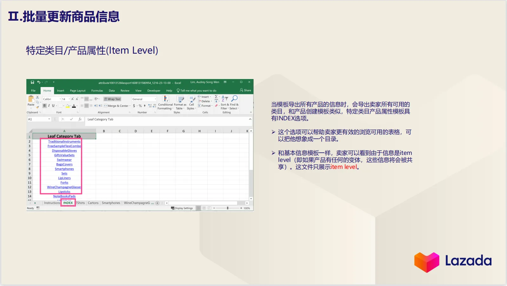
Task: Collapse the ribbon with the up chevron
Action: (251, 112)
